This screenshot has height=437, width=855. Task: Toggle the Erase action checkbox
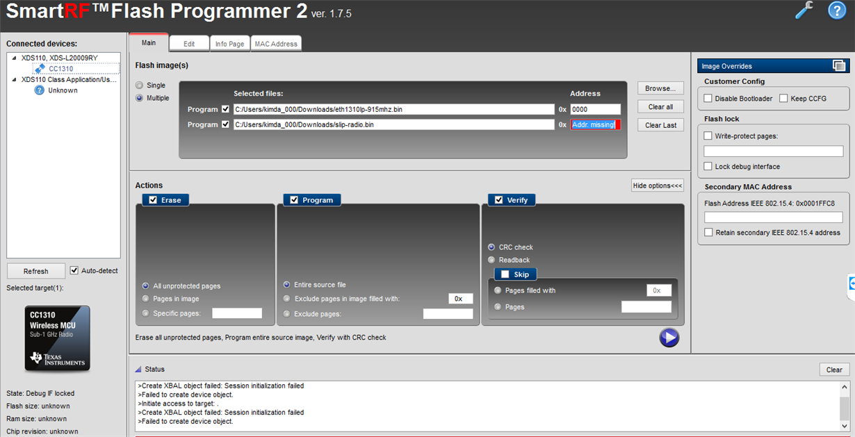[153, 200]
